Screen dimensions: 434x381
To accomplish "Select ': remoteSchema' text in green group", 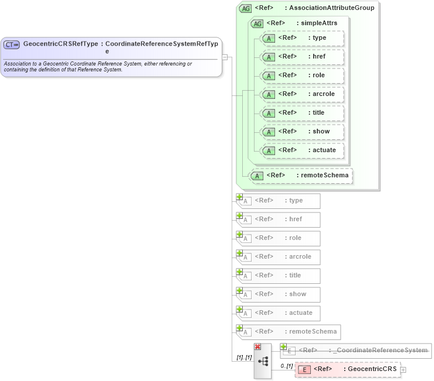I will (323, 175).
